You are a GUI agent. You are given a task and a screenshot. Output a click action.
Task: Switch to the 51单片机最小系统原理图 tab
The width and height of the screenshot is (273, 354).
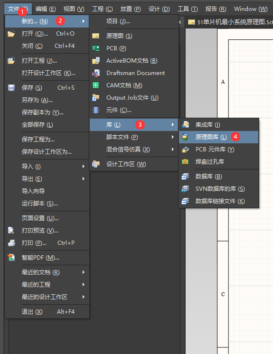click(230, 22)
